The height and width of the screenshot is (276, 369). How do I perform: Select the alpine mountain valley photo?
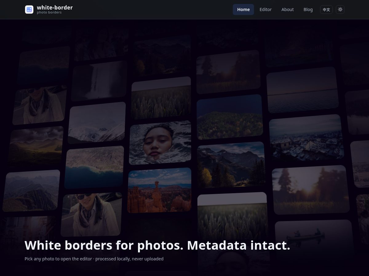[231, 165]
